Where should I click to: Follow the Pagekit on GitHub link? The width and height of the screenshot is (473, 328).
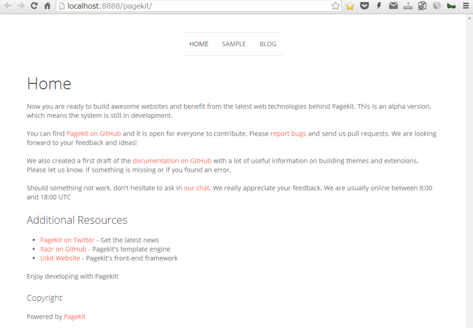pyautogui.click(x=93, y=134)
